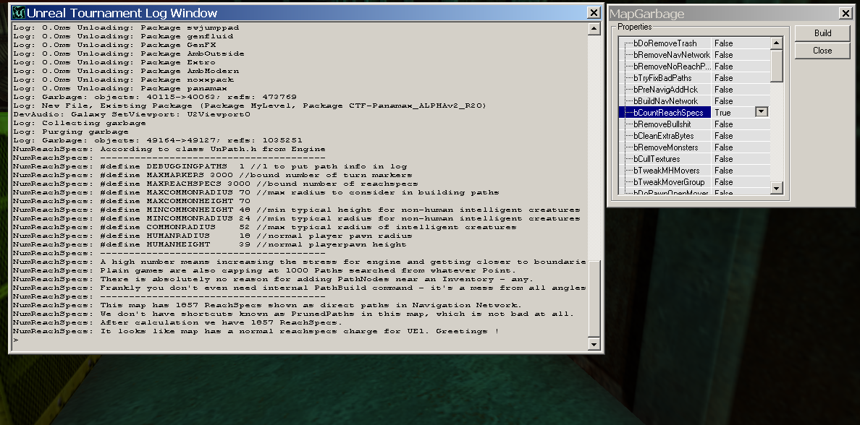Viewport: 860px width, 425px height.
Task: Select the bDoRemoveTrash property row
Action: pos(694,43)
